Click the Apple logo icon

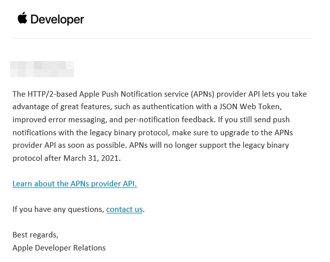[22, 18]
